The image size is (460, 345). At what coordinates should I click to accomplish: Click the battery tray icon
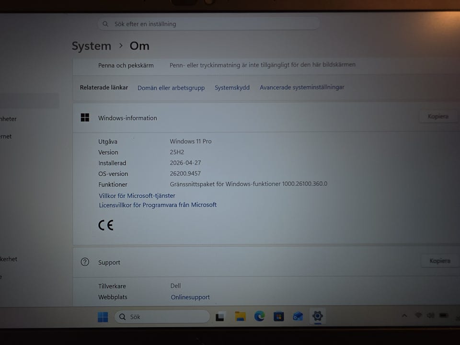point(443,315)
